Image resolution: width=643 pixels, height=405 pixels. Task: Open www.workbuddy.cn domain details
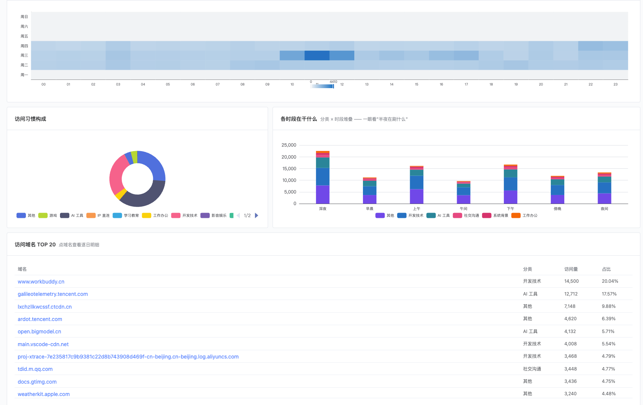[41, 282]
